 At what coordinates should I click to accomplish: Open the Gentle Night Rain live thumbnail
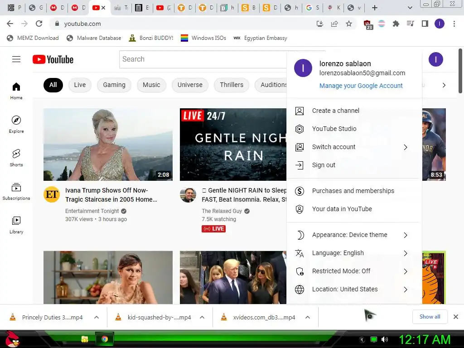point(233,145)
